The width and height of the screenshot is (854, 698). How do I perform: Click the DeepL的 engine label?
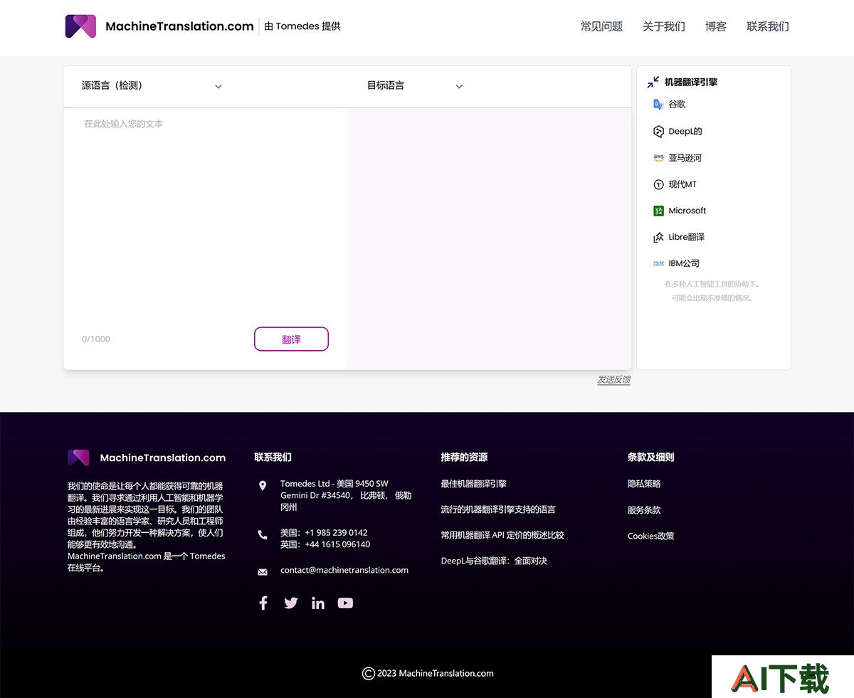click(x=685, y=132)
